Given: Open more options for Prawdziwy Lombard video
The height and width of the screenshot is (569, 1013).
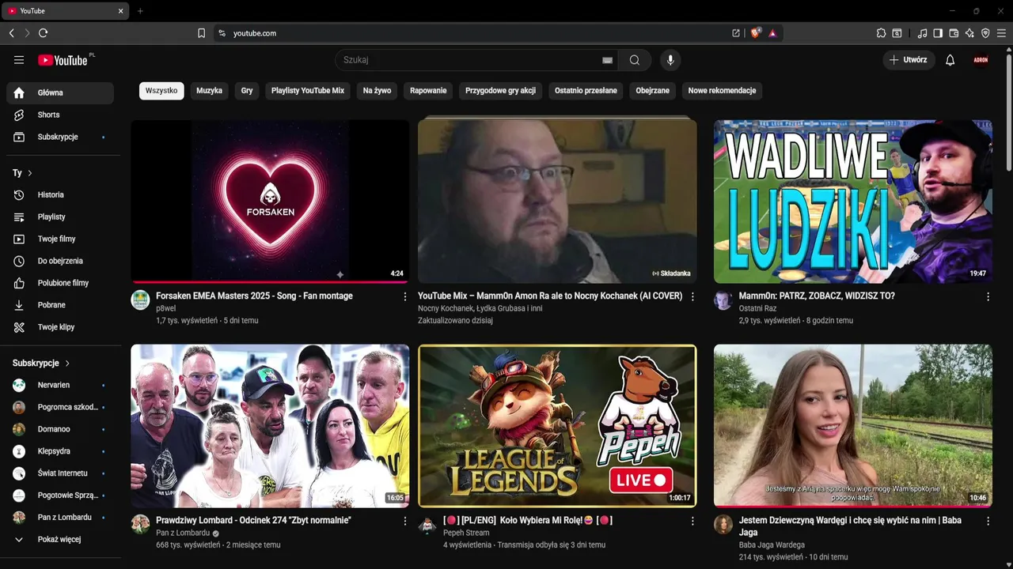Looking at the screenshot, I should pos(405,521).
